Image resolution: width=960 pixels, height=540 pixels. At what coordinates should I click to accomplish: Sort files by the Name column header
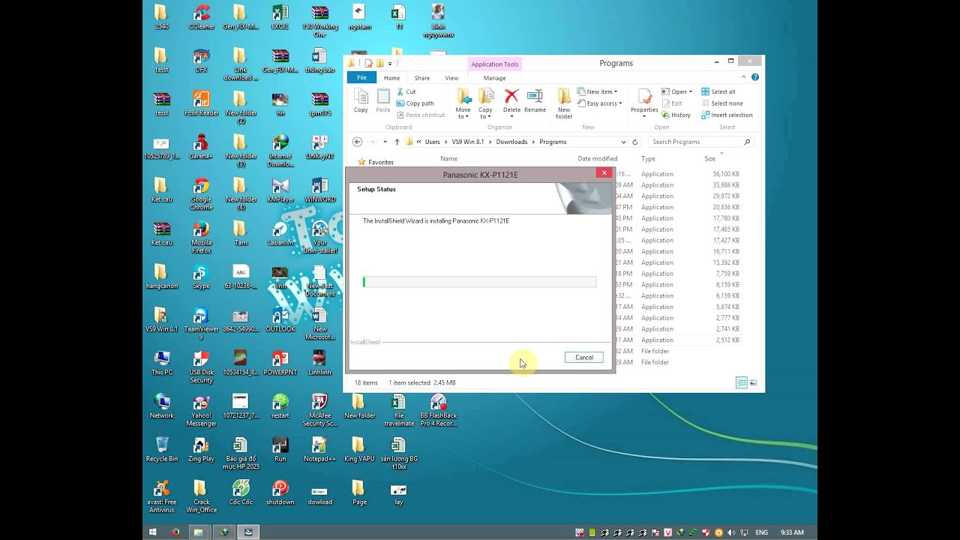pyautogui.click(x=448, y=158)
